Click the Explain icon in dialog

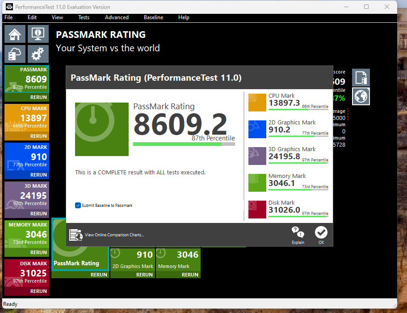pos(298,235)
